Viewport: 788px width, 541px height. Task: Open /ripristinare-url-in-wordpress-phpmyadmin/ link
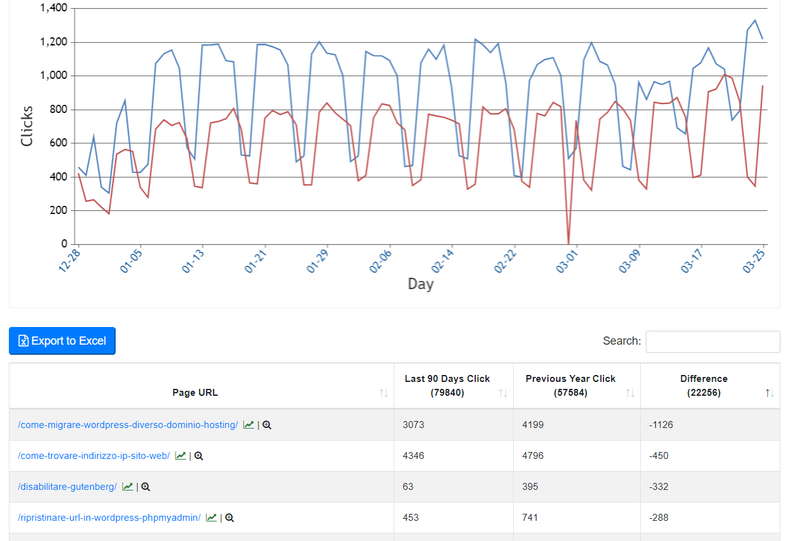pyautogui.click(x=109, y=518)
